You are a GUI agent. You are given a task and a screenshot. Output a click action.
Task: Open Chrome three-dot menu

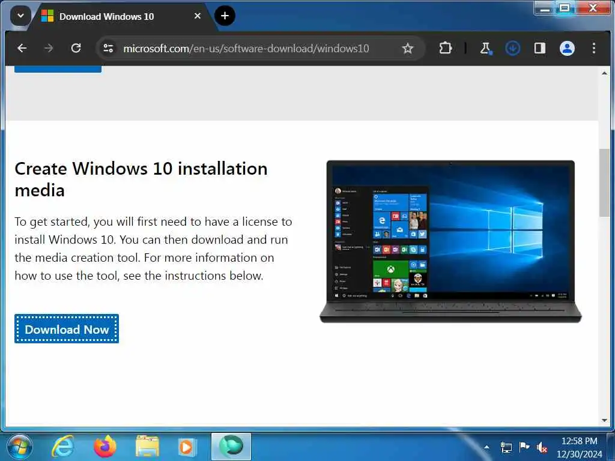click(594, 48)
